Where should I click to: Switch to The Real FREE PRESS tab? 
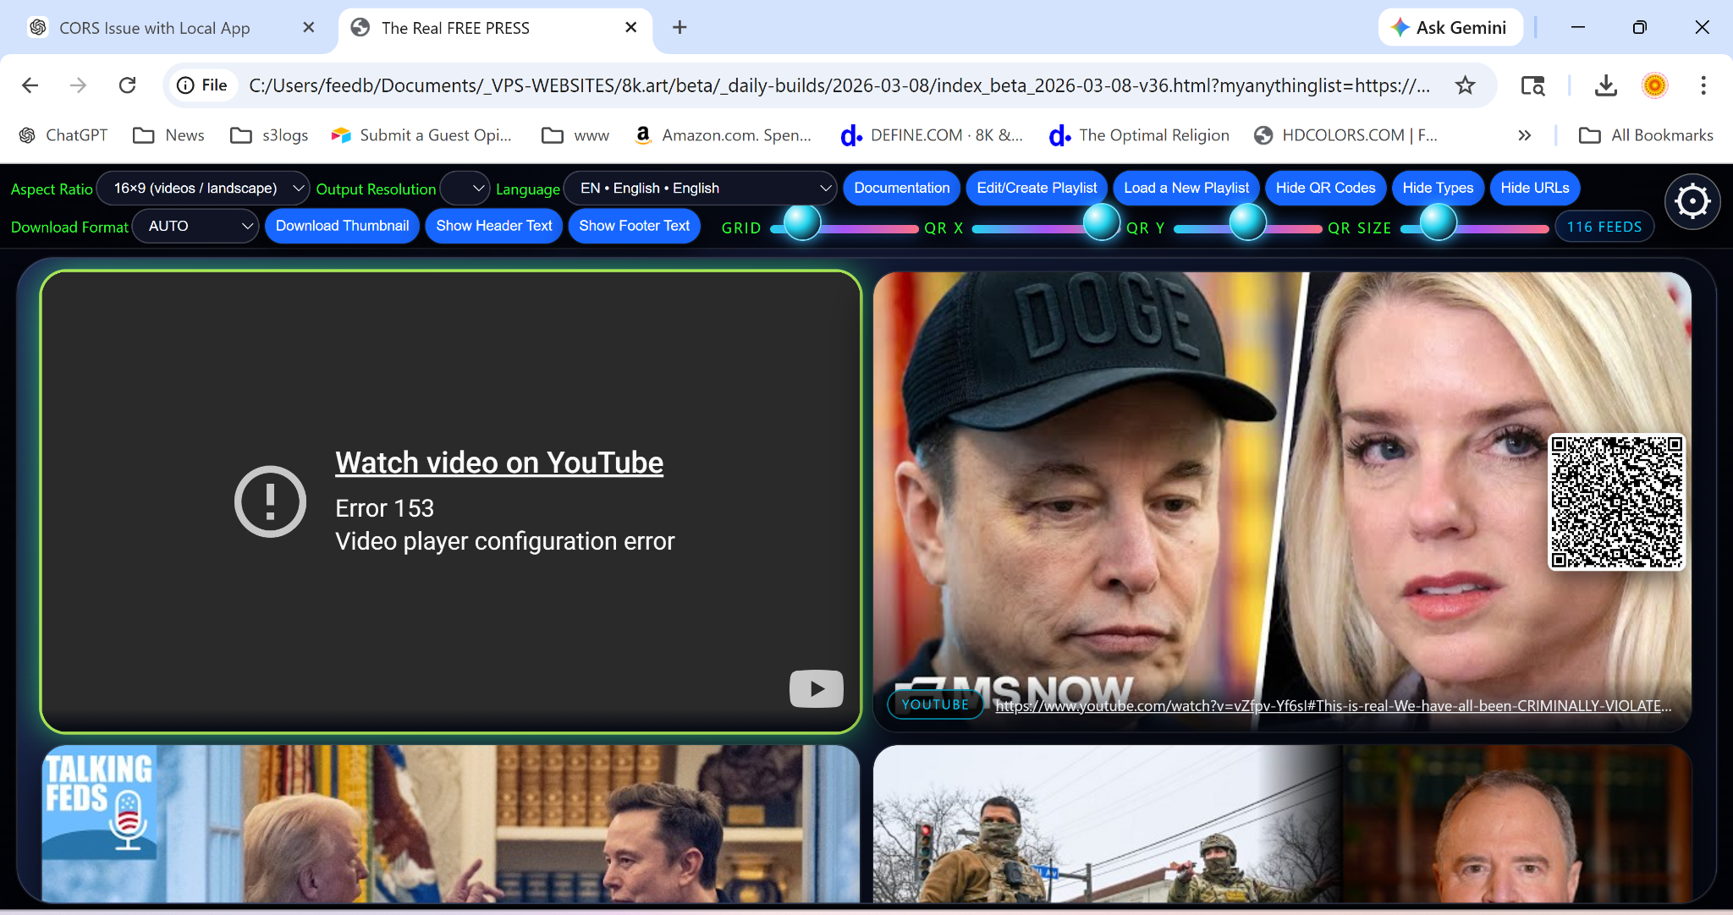coord(495,28)
